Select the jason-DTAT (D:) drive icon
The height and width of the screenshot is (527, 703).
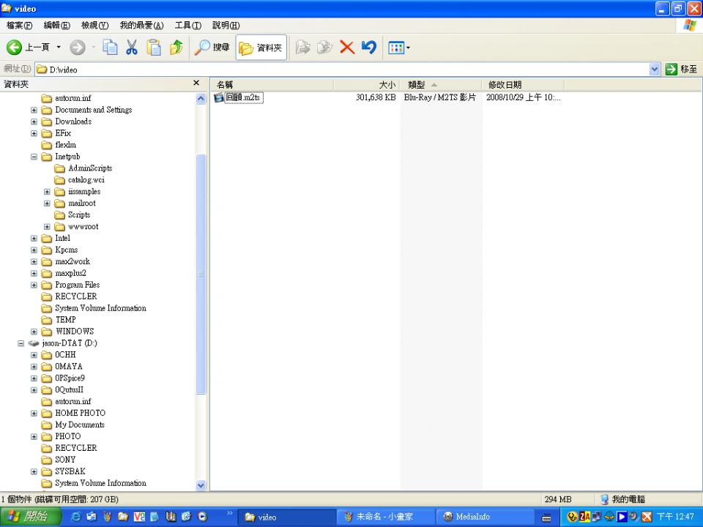pyautogui.click(x=34, y=343)
